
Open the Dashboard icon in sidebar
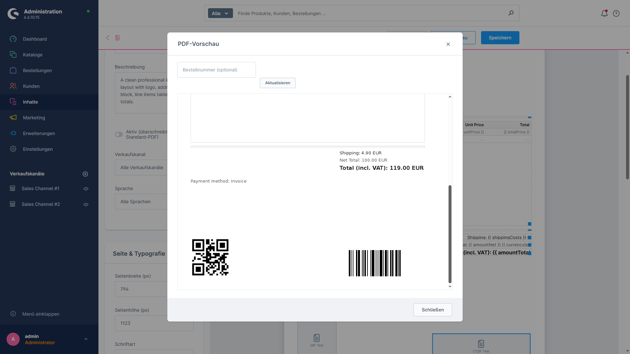tap(13, 39)
